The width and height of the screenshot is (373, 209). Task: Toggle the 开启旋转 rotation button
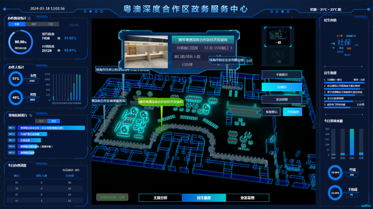(x=292, y=112)
